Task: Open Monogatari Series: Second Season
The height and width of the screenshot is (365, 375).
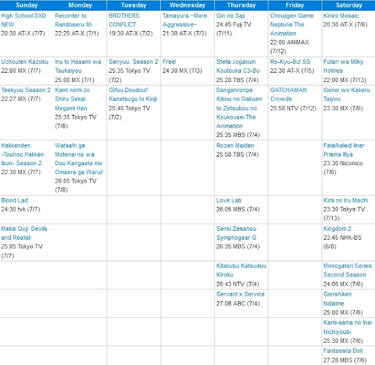Action: [348, 270]
